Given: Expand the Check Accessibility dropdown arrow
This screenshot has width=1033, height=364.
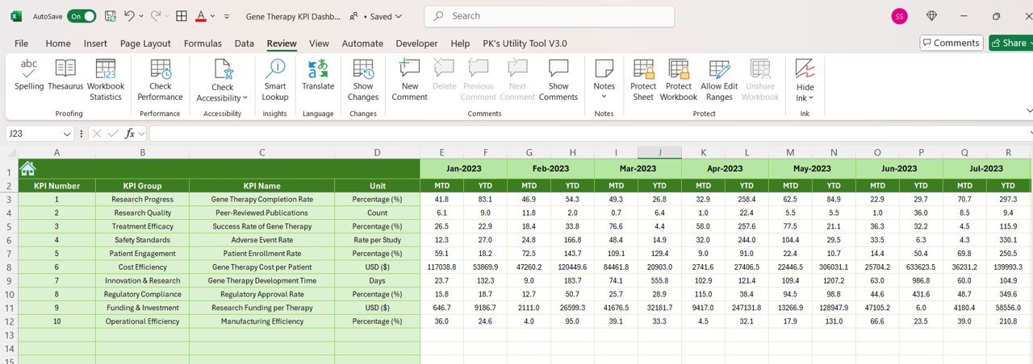Looking at the screenshot, I should (245, 98).
